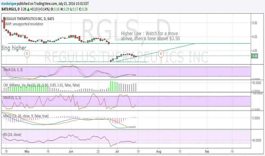Viewport: 265px width, 156px height.
Task: Click the open value O:3.18
Action: 55,9
